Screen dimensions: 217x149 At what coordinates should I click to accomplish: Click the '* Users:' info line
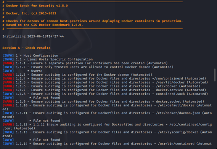[x=23, y=71]
